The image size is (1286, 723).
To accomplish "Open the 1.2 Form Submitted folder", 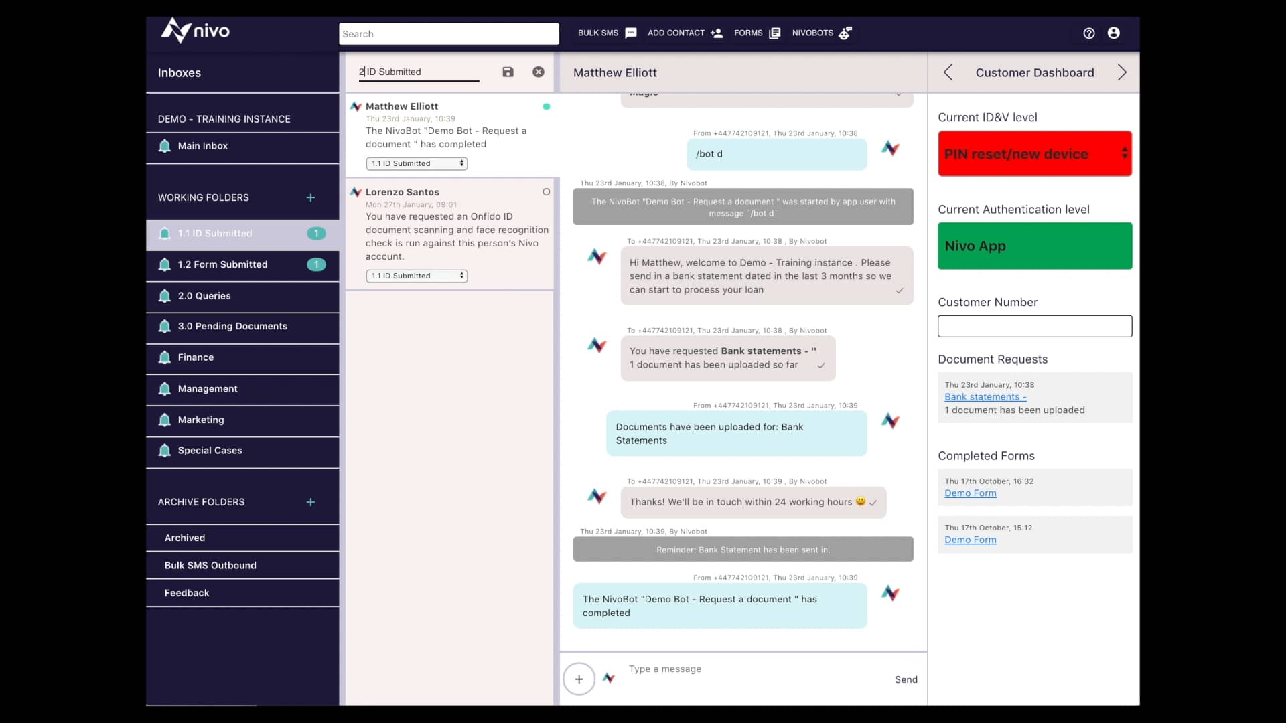I will (222, 264).
